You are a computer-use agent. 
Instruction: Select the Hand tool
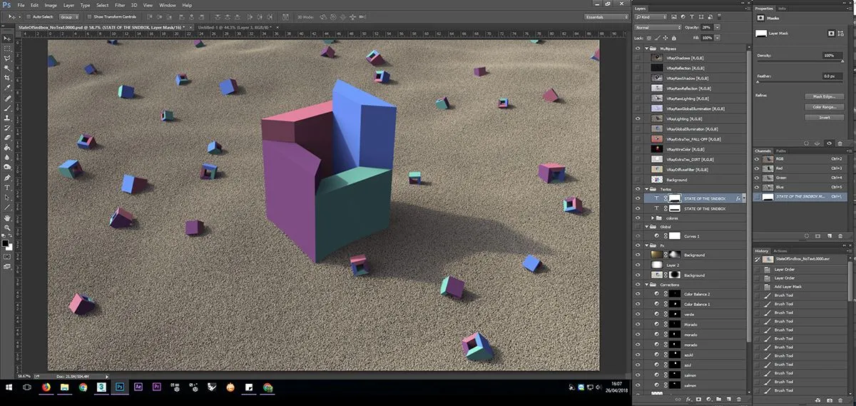pyautogui.click(x=9, y=218)
